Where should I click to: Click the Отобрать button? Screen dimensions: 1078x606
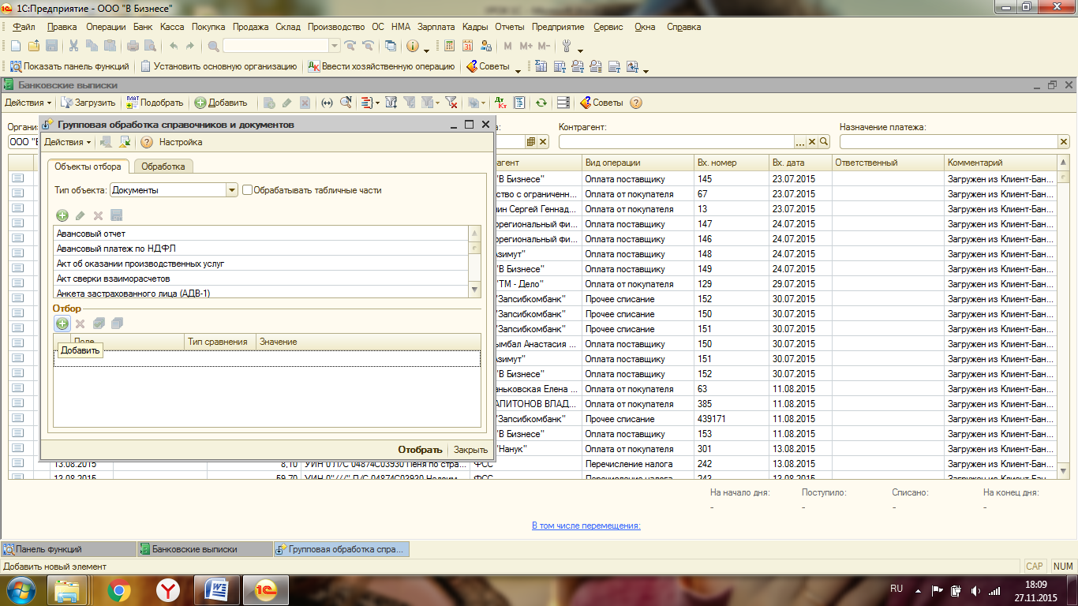coord(419,450)
